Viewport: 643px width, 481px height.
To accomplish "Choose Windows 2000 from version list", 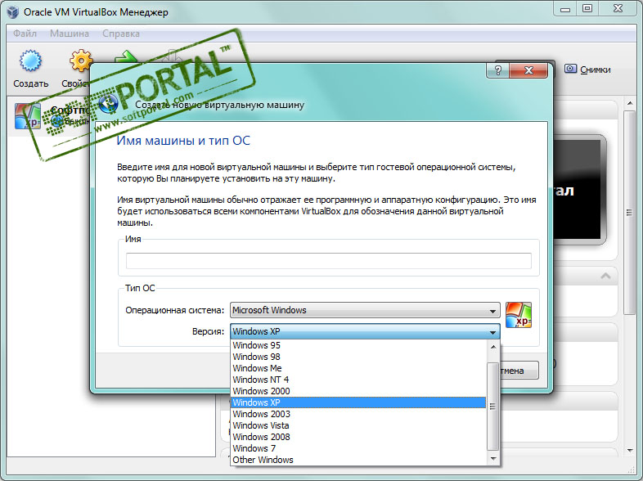I will [358, 391].
